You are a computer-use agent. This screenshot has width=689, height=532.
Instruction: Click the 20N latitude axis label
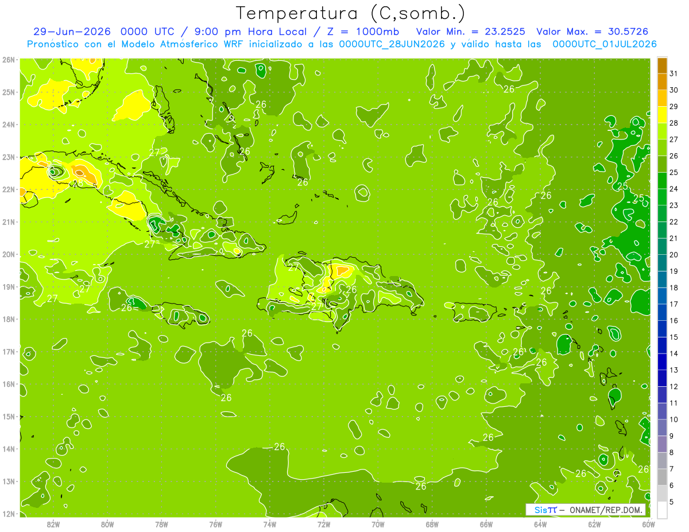click(9, 254)
